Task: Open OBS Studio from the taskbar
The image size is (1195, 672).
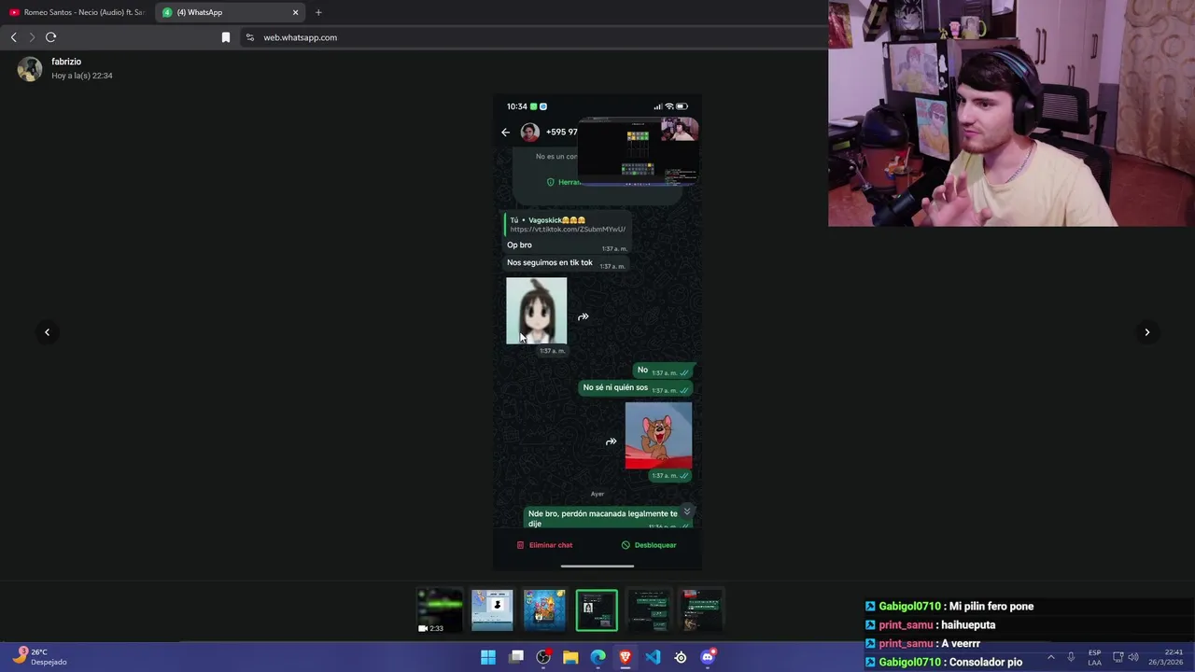Action: coord(543,657)
